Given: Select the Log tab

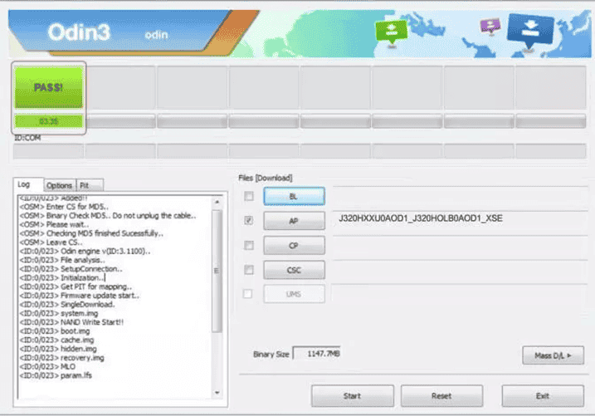Looking at the screenshot, I should coord(25,184).
